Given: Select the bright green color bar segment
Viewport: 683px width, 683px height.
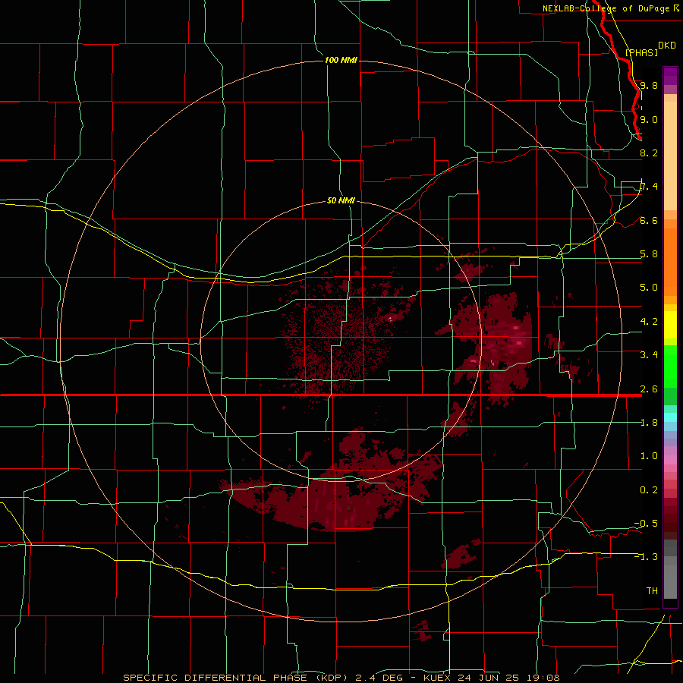Looking at the screenshot, I should 670,367.
